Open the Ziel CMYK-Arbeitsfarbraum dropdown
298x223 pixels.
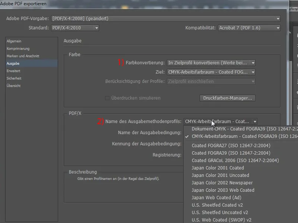click(x=211, y=72)
